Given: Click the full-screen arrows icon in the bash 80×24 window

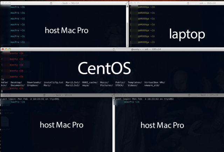Looking at the screenshot, I should tap(113, 95).
